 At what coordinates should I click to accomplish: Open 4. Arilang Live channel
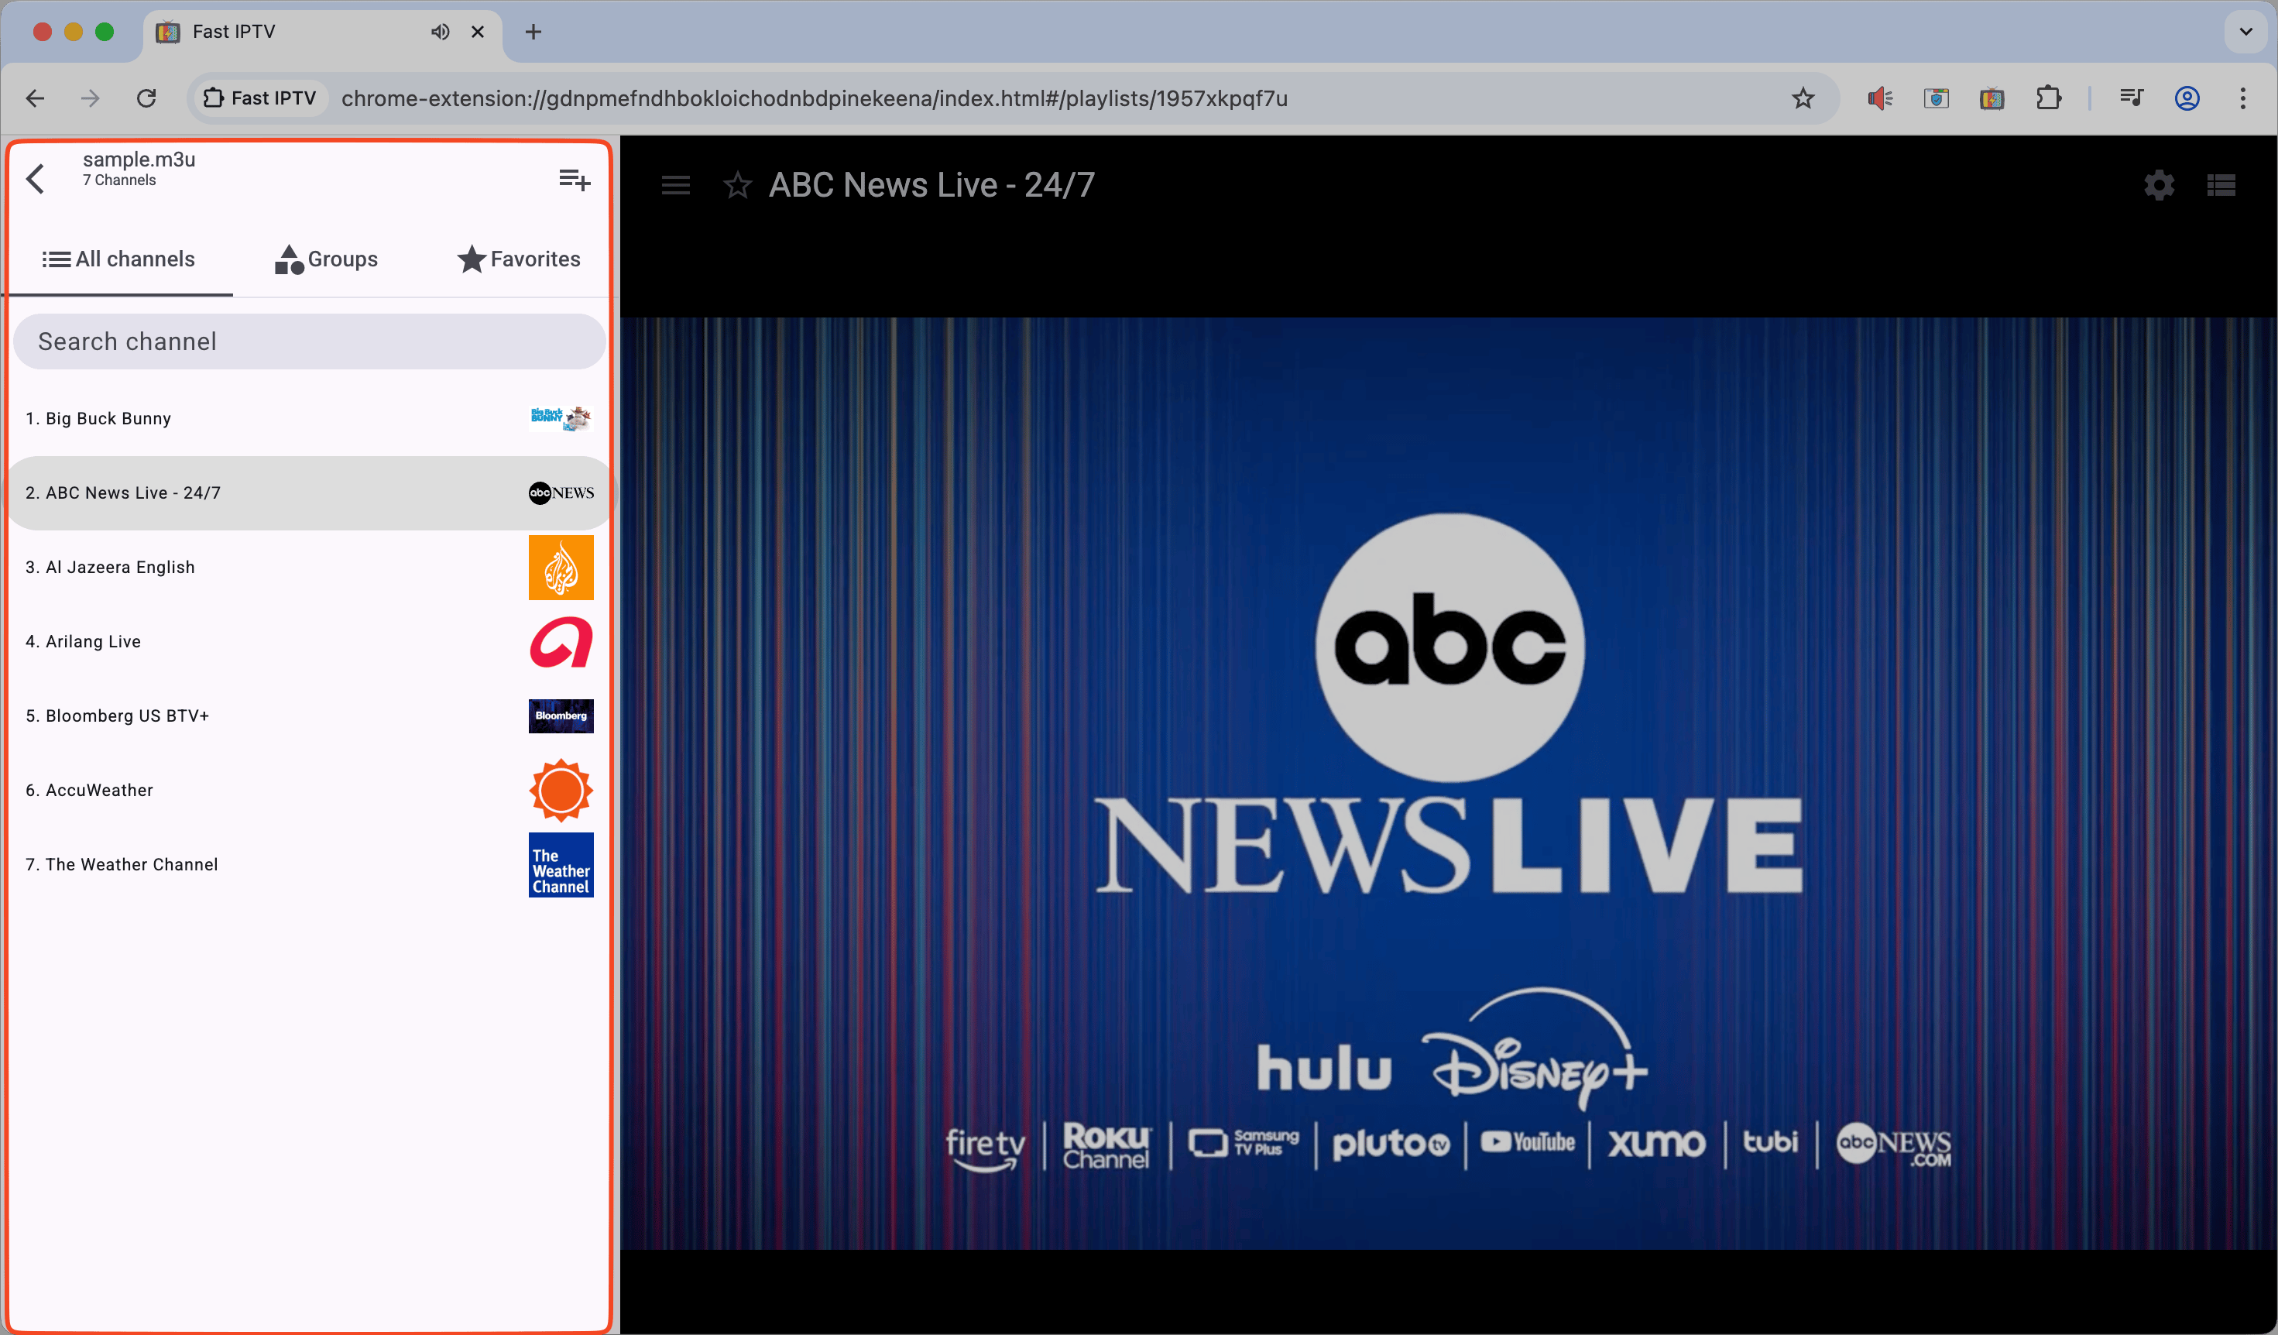coord(309,642)
